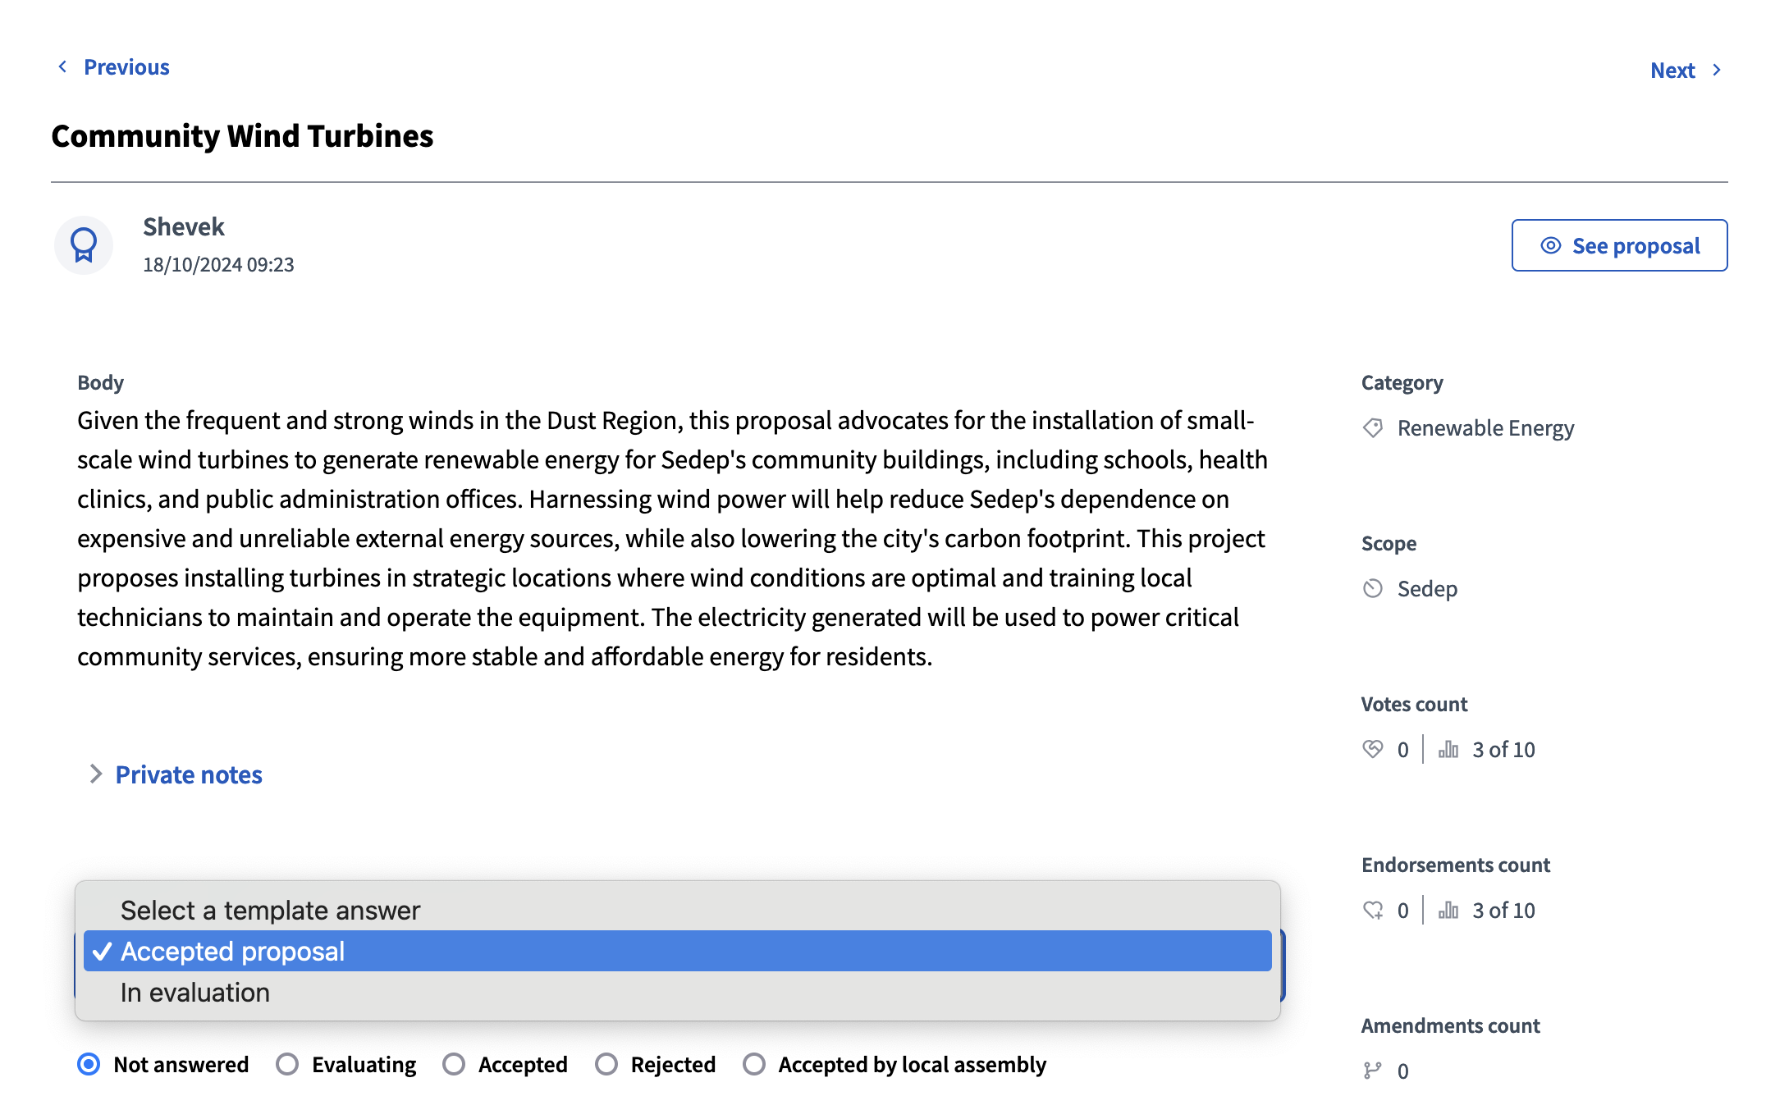1766x1096 pixels.
Task: Go to the Next proposal link
Action: pyautogui.click(x=1672, y=71)
